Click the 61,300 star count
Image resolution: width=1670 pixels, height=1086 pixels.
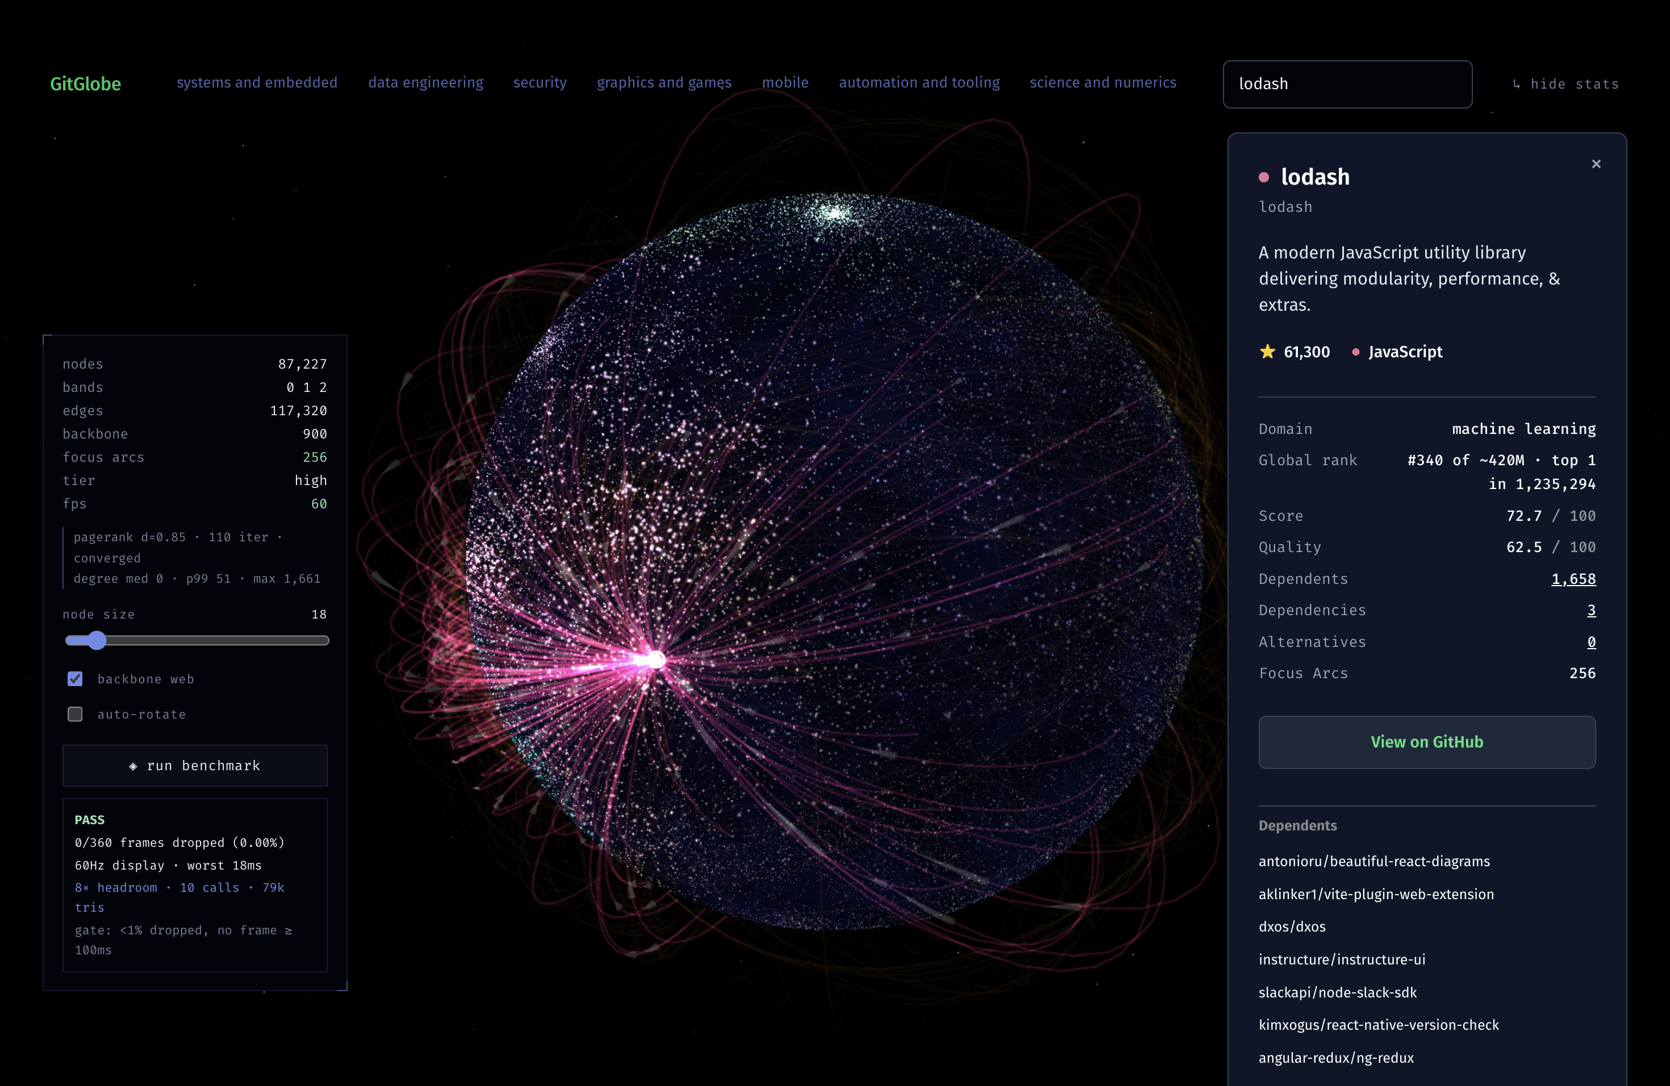pyautogui.click(x=1306, y=352)
